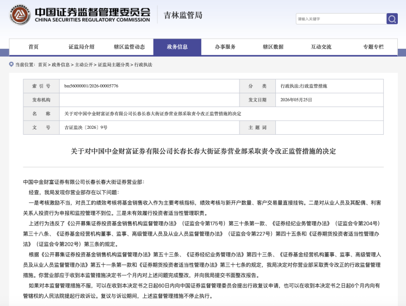The image size is (406, 306).
Task: Select the 政务信息 navigation tab
Action: point(177,47)
